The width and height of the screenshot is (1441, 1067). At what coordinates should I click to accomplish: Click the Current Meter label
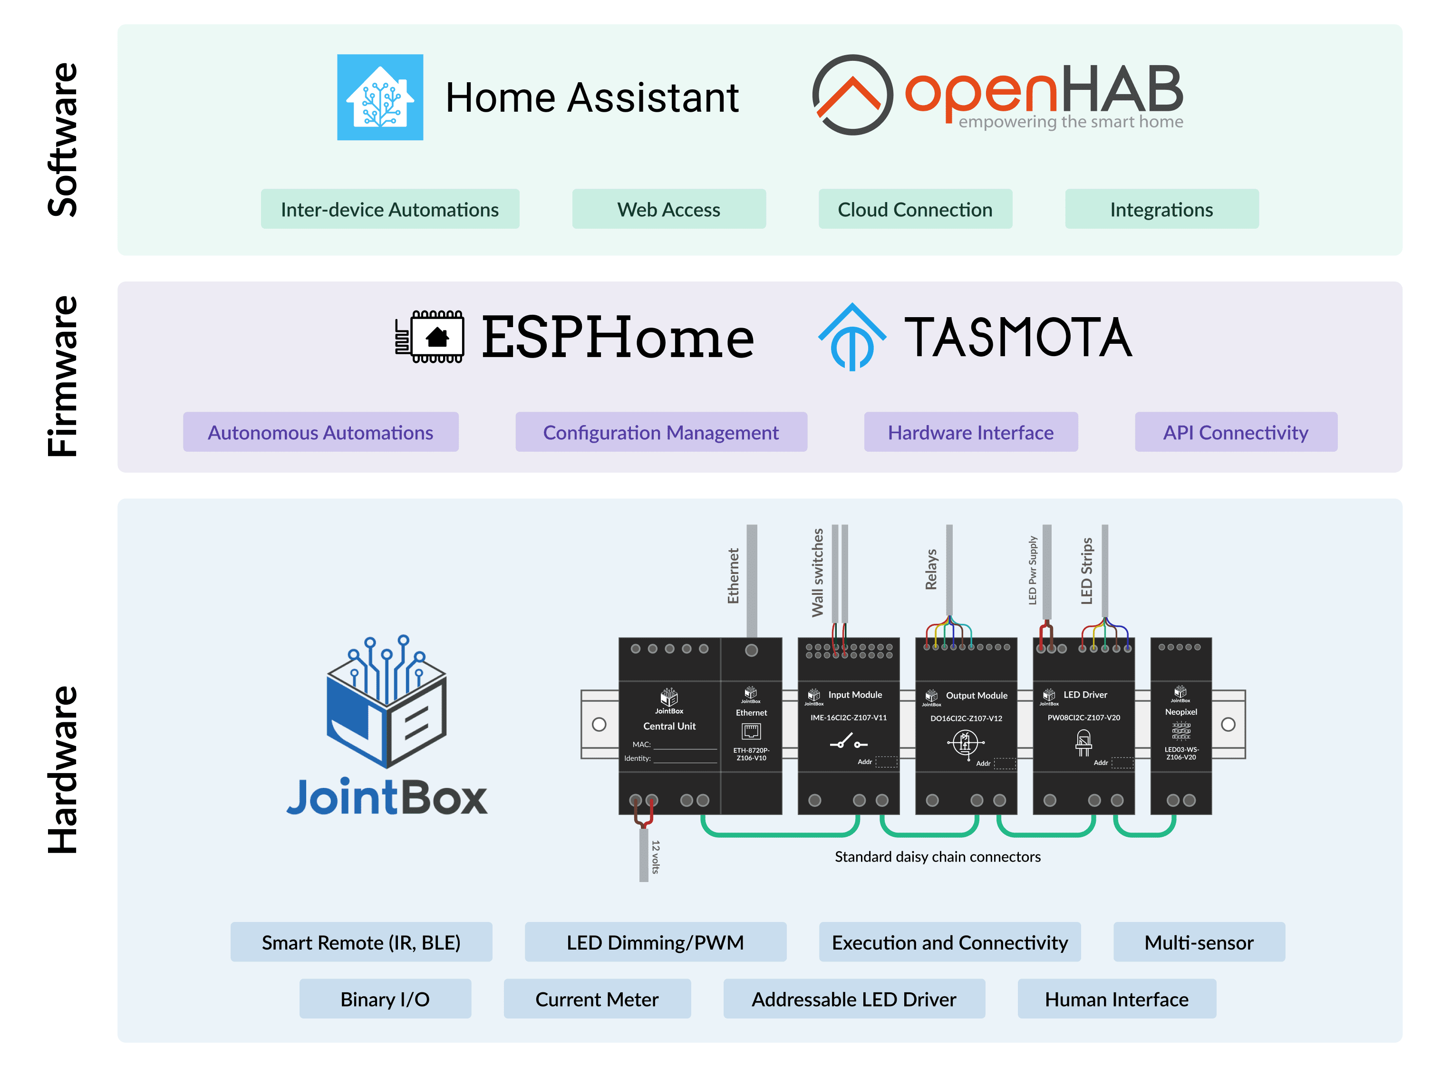pyautogui.click(x=597, y=999)
